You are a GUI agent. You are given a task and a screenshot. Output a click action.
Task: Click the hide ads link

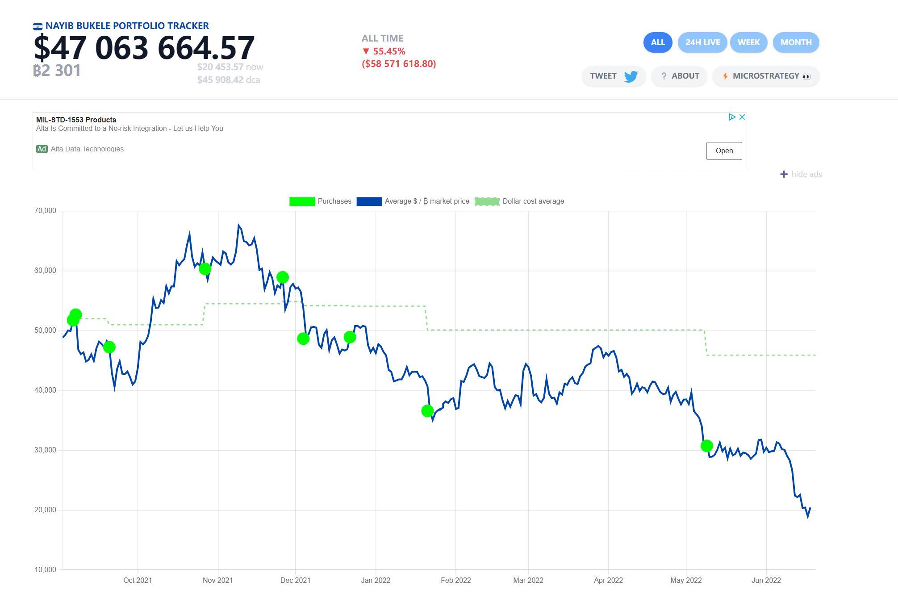pos(806,174)
